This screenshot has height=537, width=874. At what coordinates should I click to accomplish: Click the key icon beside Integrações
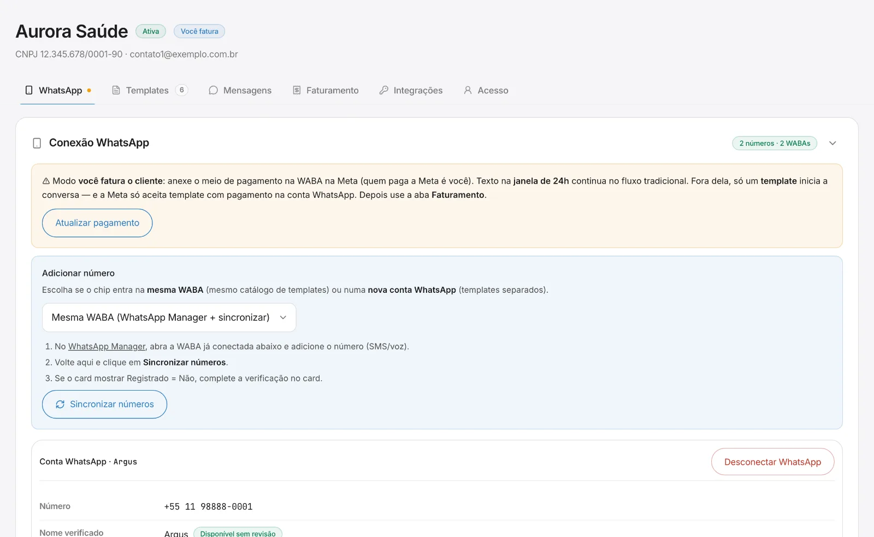384,90
